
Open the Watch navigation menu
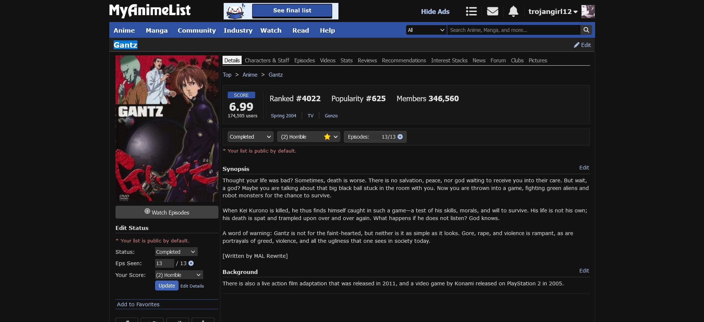click(x=271, y=30)
